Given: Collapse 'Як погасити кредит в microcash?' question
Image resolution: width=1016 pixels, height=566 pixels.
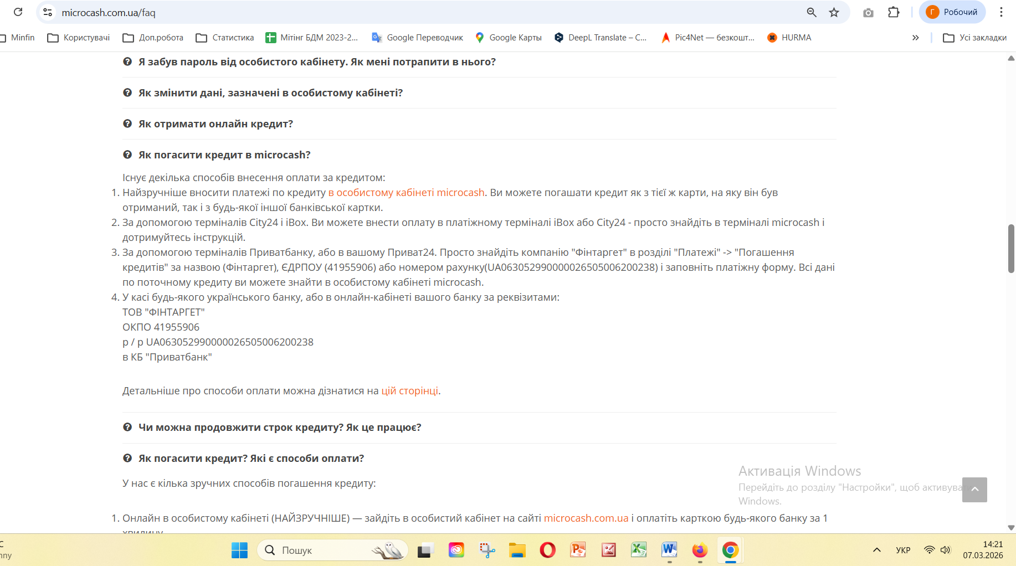Looking at the screenshot, I should click(x=224, y=155).
